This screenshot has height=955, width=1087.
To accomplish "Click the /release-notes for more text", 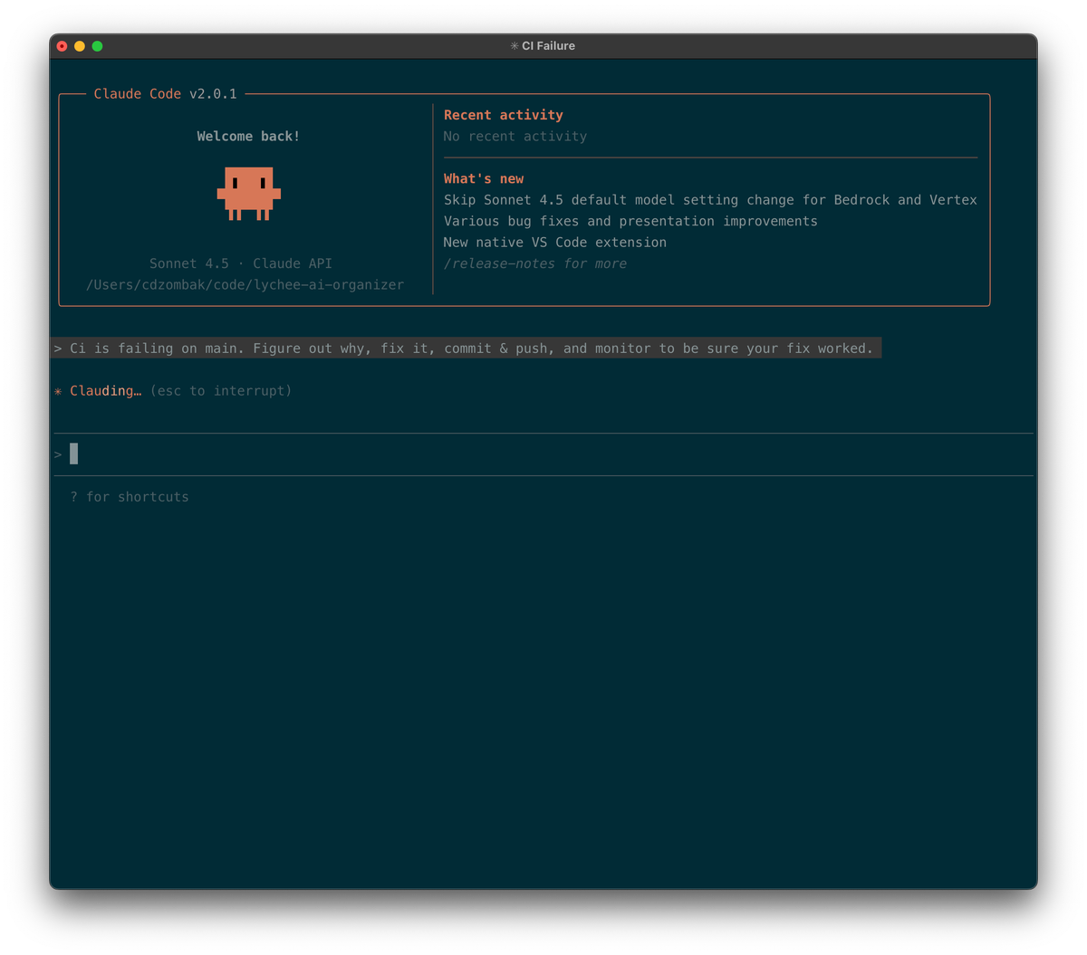I will pyautogui.click(x=534, y=263).
